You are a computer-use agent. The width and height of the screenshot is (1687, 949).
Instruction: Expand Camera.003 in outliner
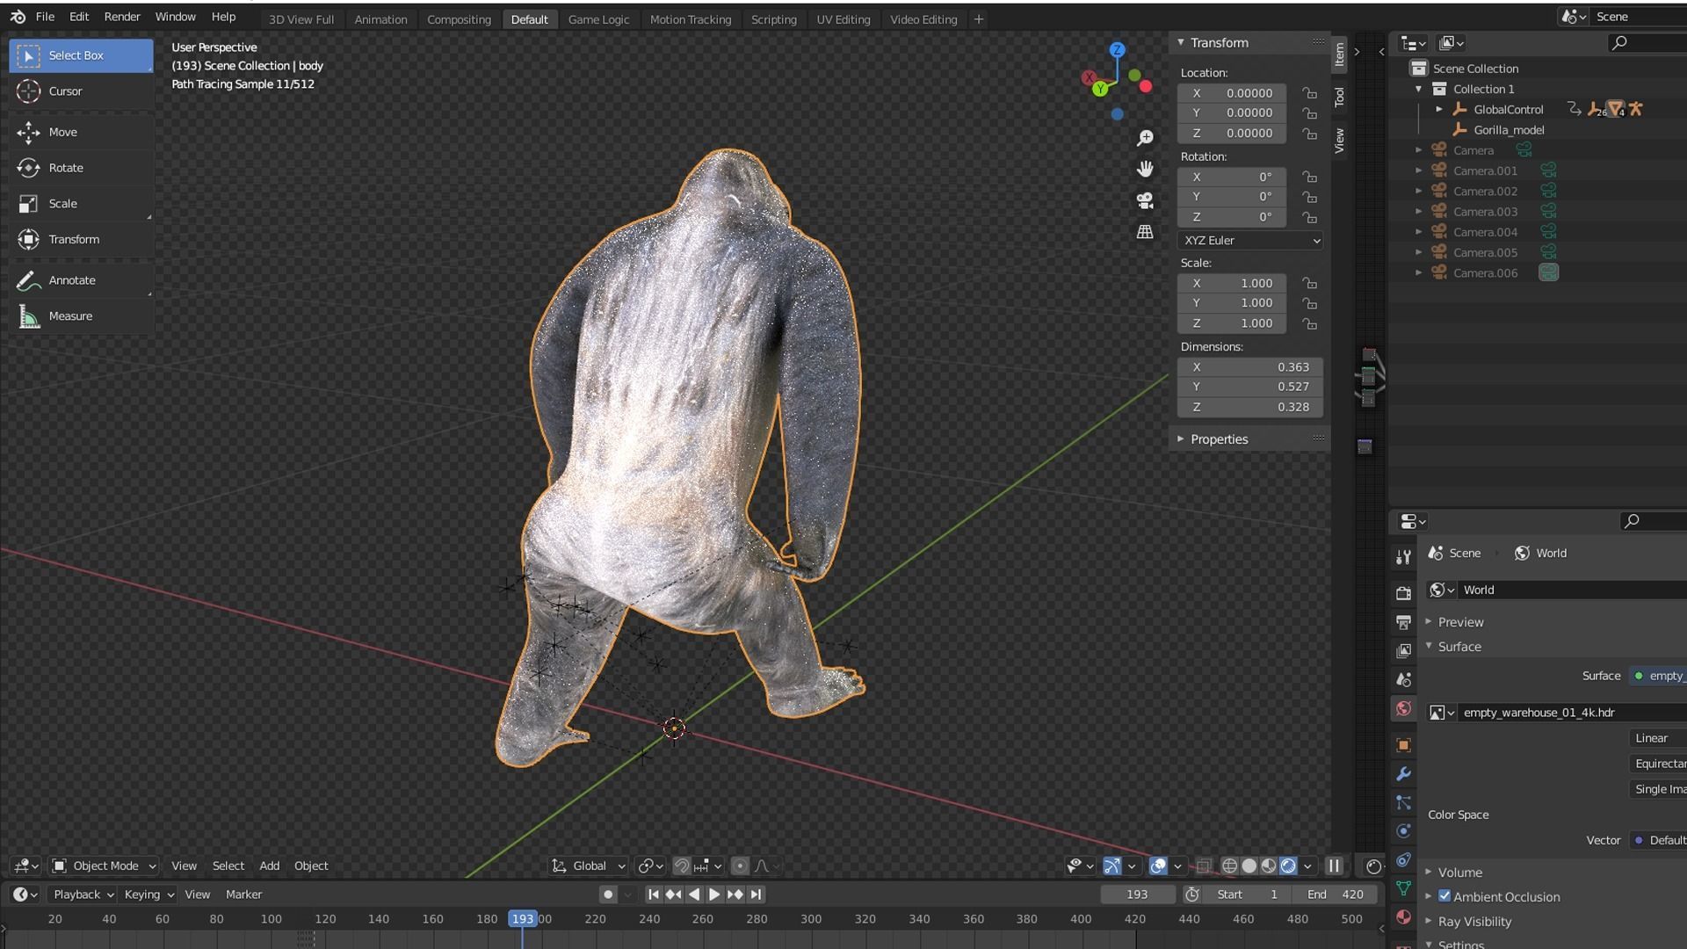pyautogui.click(x=1418, y=212)
